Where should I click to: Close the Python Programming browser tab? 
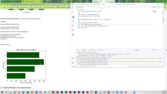tap(41, 2)
